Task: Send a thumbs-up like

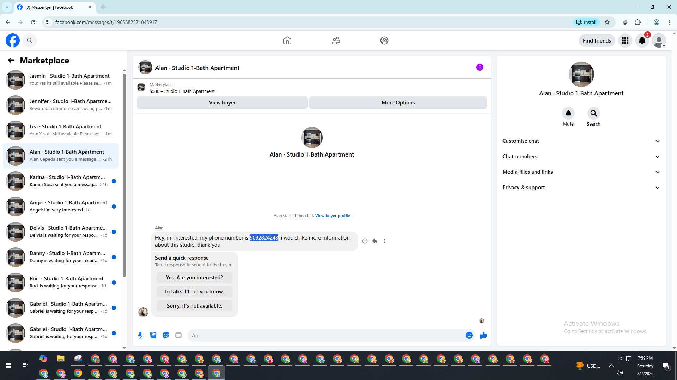Action: (x=483, y=335)
